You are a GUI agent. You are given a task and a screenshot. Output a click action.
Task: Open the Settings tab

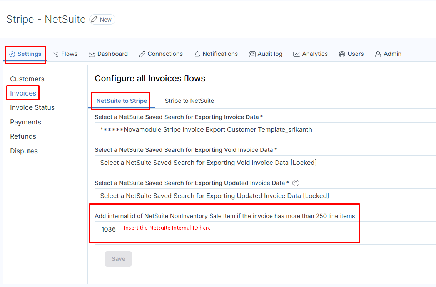(25, 54)
